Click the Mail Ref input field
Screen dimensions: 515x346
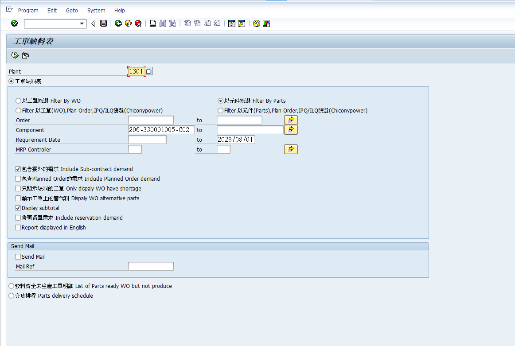(x=151, y=266)
